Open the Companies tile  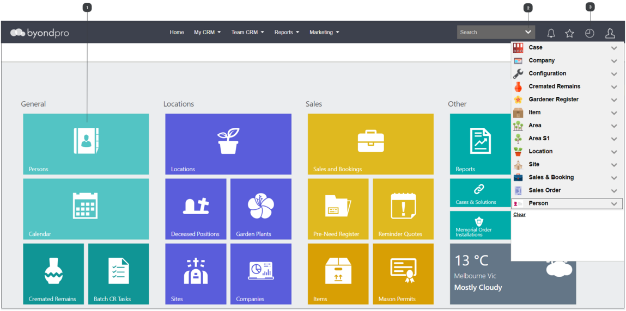[261, 274]
